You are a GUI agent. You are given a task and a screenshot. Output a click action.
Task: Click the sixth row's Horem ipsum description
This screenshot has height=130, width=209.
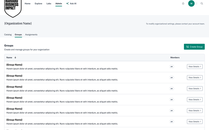(x=62, y=124)
